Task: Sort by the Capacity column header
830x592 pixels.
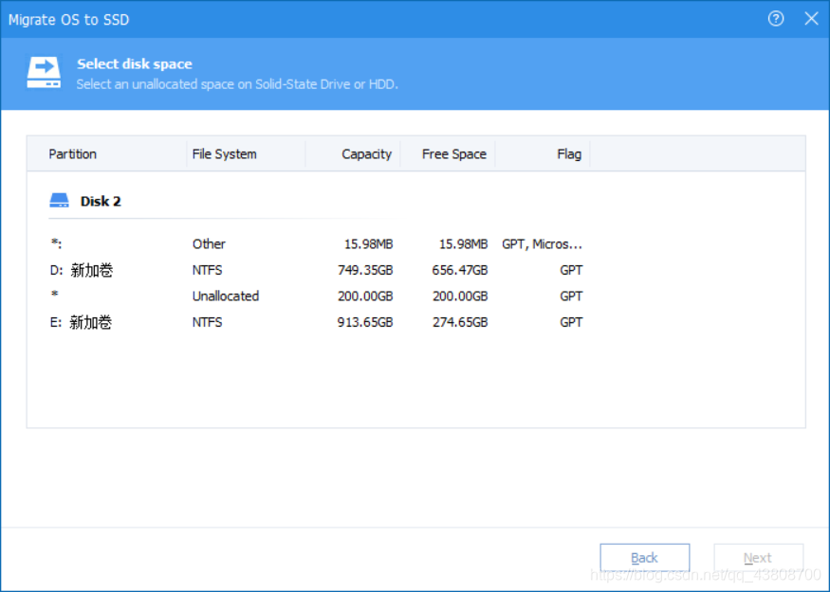Action: [x=366, y=154]
